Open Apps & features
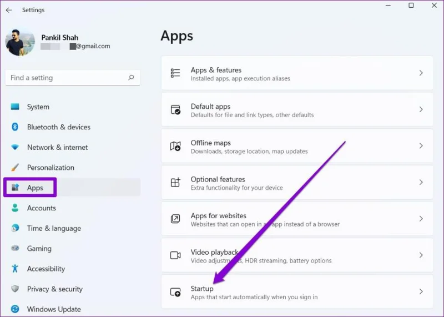The height and width of the screenshot is (317, 444). click(297, 73)
